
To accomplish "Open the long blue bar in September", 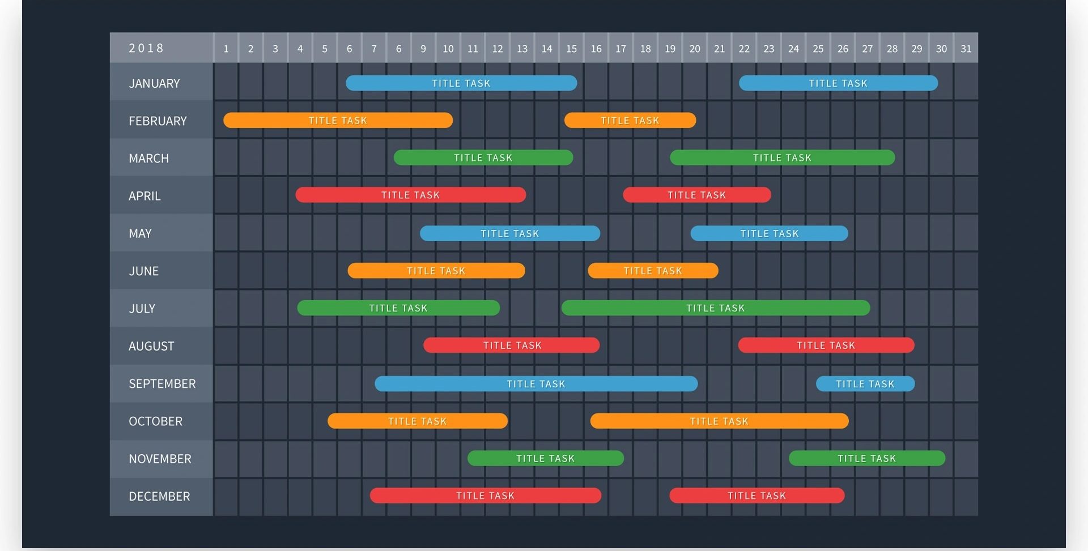I will [536, 384].
